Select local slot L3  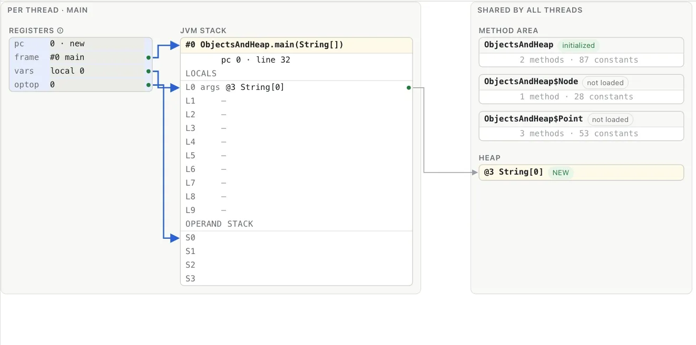(296, 128)
